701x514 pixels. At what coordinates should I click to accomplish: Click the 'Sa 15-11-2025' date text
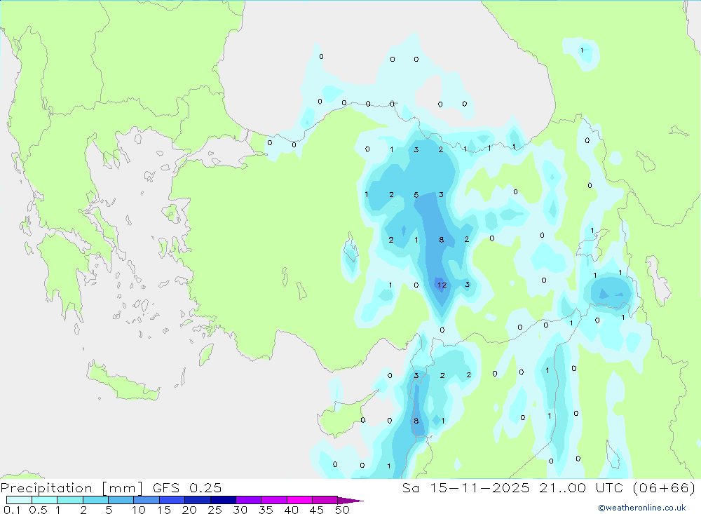pyautogui.click(x=465, y=488)
